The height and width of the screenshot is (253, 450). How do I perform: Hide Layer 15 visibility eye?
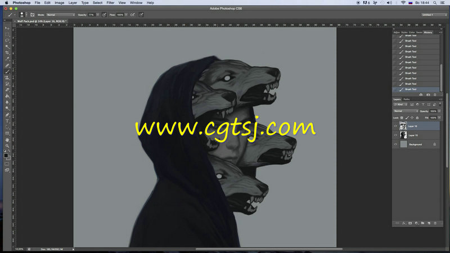[395, 135]
